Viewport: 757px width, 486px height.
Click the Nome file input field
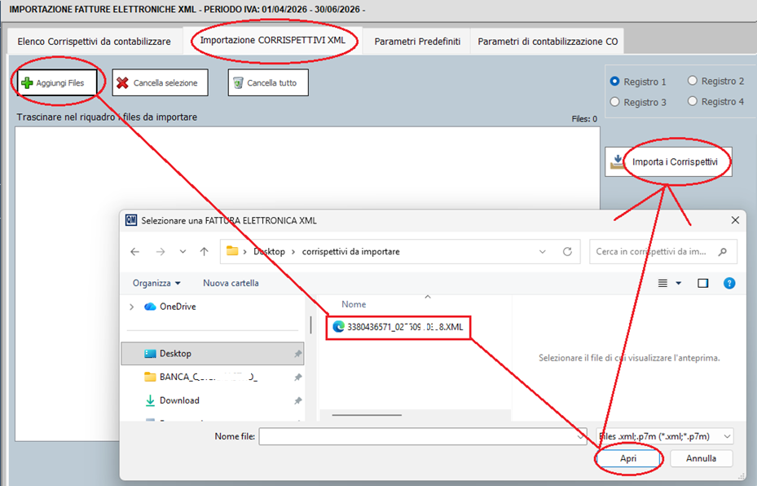[x=416, y=436]
